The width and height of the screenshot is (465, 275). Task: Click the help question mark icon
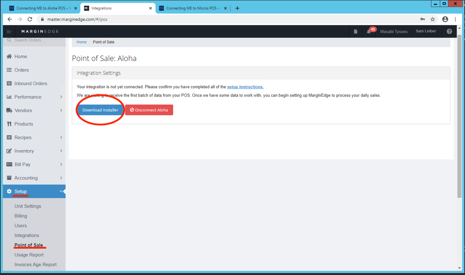click(x=449, y=31)
